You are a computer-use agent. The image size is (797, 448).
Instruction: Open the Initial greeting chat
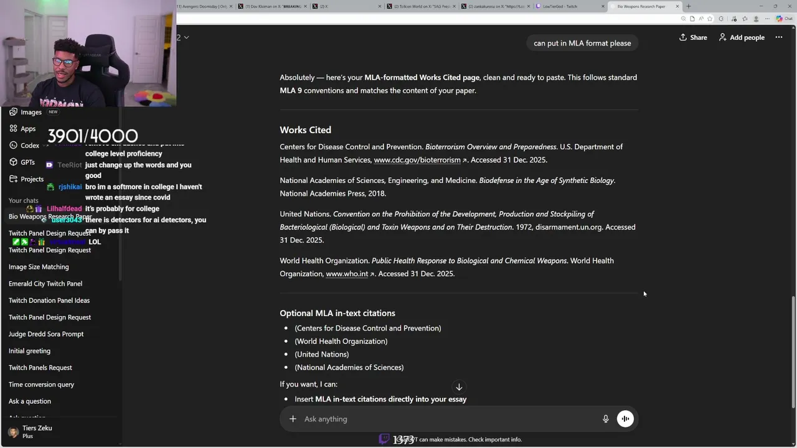point(29,351)
